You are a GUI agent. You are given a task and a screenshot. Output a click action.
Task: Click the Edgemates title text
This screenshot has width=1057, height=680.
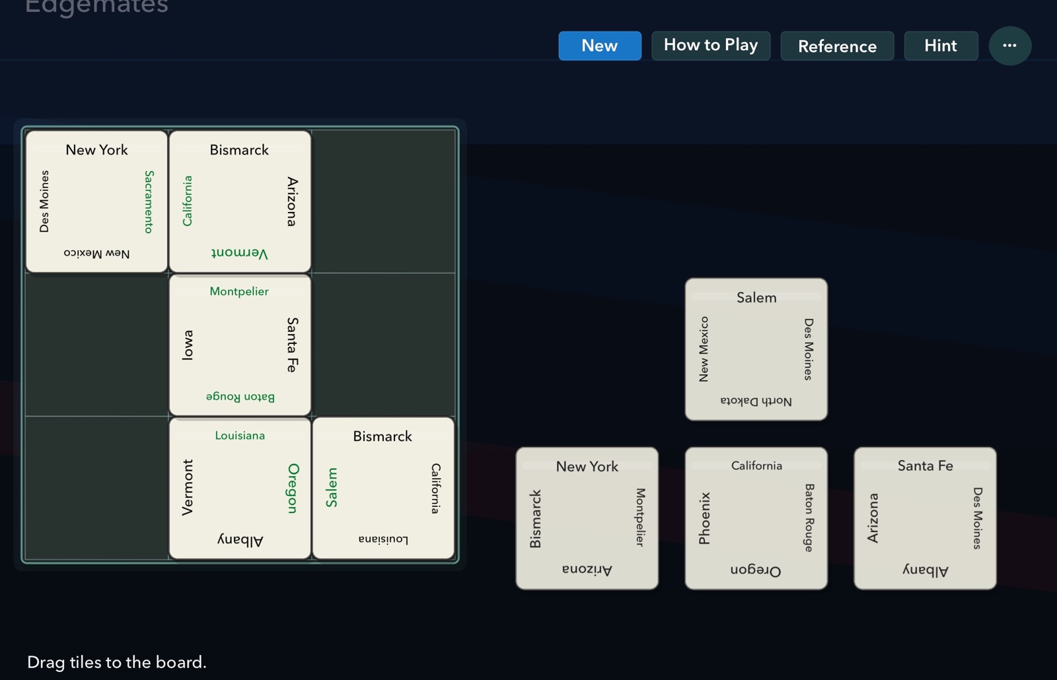tap(96, 7)
